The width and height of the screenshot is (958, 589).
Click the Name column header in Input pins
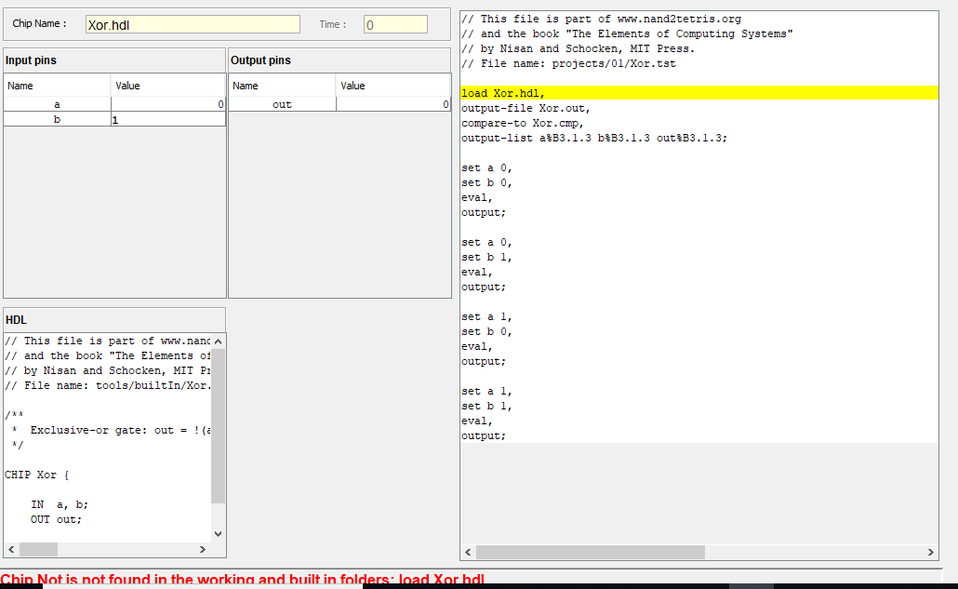point(57,86)
